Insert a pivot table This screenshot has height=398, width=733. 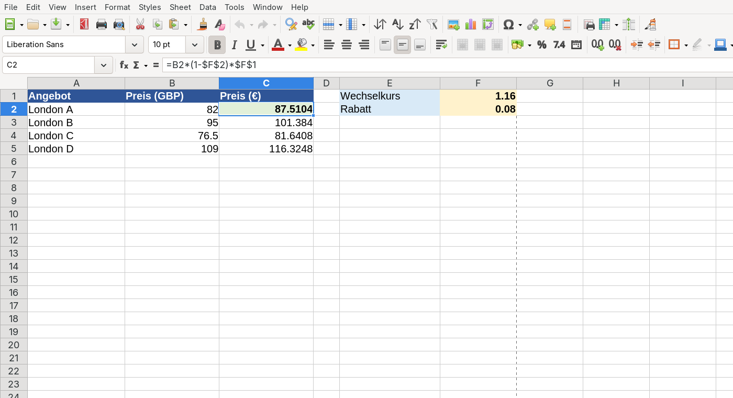pyautogui.click(x=488, y=24)
